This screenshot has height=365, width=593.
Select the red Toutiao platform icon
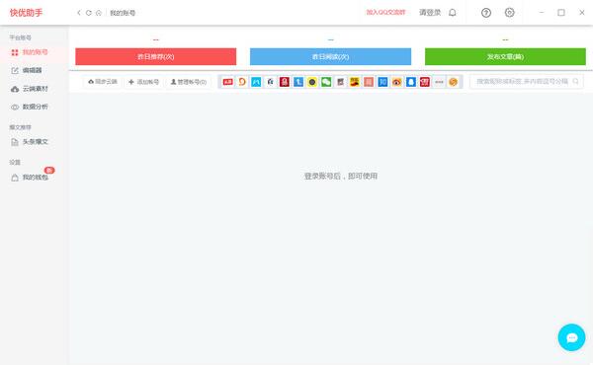pyautogui.click(x=228, y=82)
